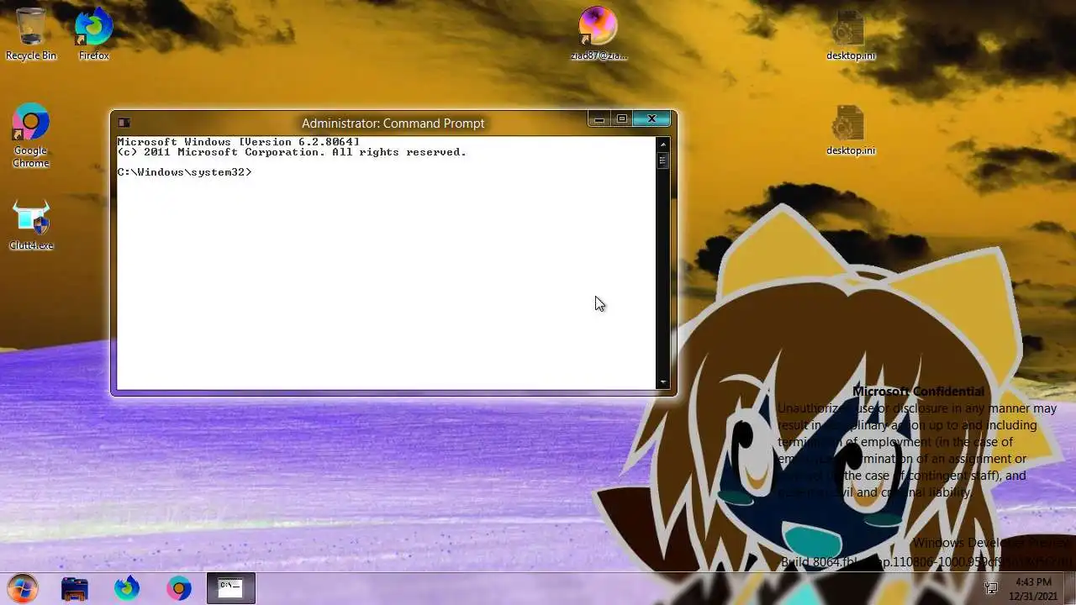Screen dimensions: 1076x605
Task: Open the file manager taskbar icon
Action: [x=75, y=588]
